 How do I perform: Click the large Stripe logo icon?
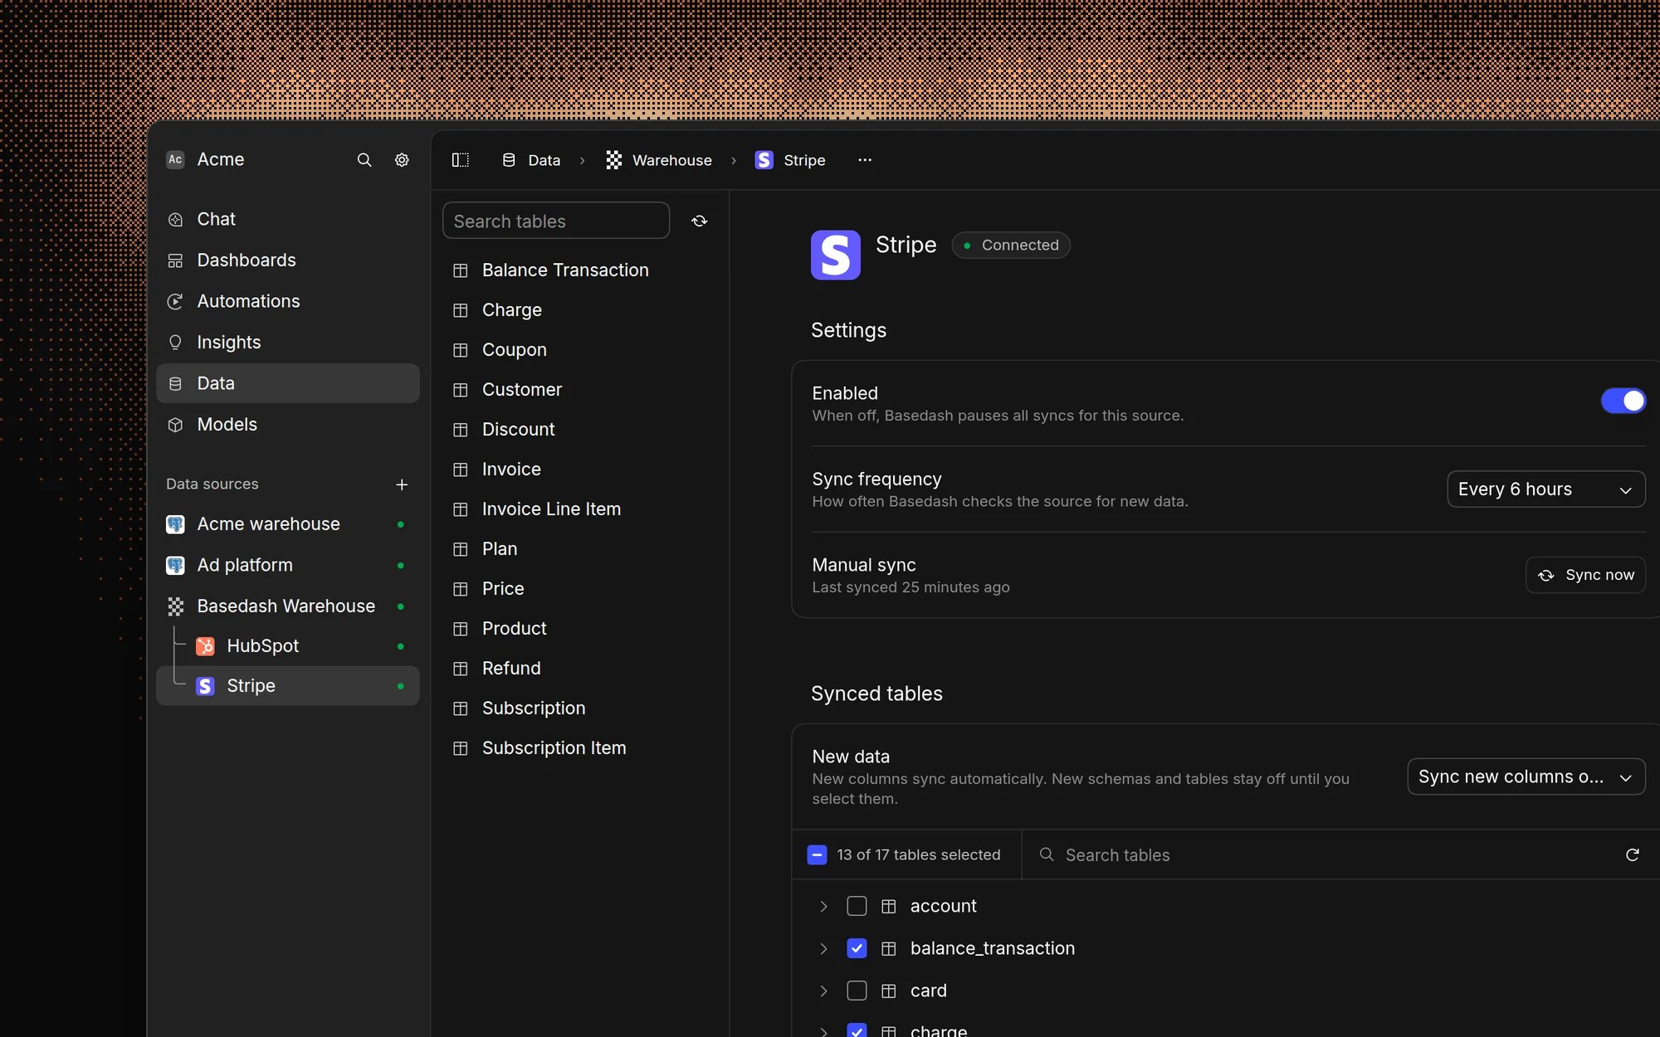click(x=836, y=255)
